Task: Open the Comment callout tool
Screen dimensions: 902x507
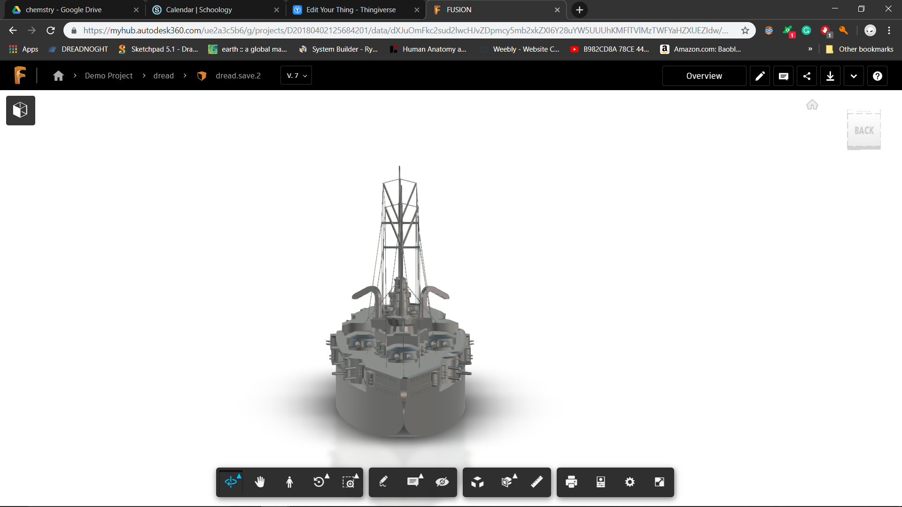Action: (x=413, y=482)
